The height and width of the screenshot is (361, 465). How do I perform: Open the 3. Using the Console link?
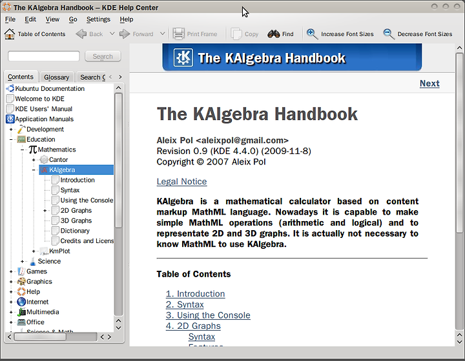208,315
